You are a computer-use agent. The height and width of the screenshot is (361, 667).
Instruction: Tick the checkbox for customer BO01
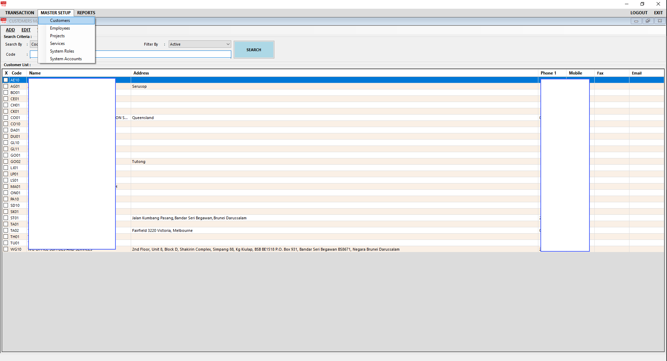(6, 93)
